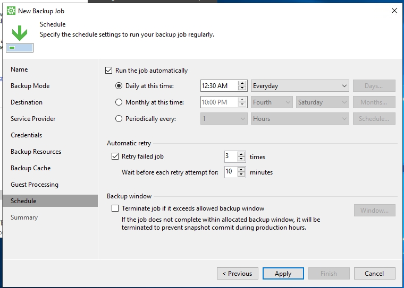Increase retry wait minutes with up arrow
The image size is (404, 288).
coord(242,169)
